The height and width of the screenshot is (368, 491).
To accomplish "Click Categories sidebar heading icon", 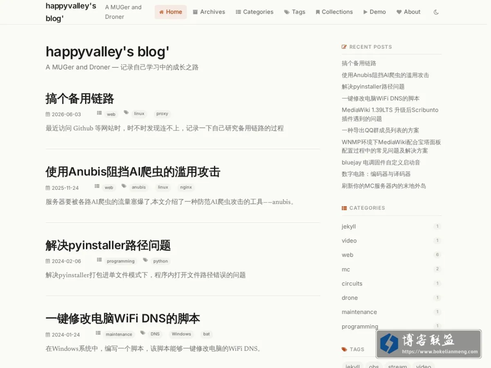I will point(344,208).
